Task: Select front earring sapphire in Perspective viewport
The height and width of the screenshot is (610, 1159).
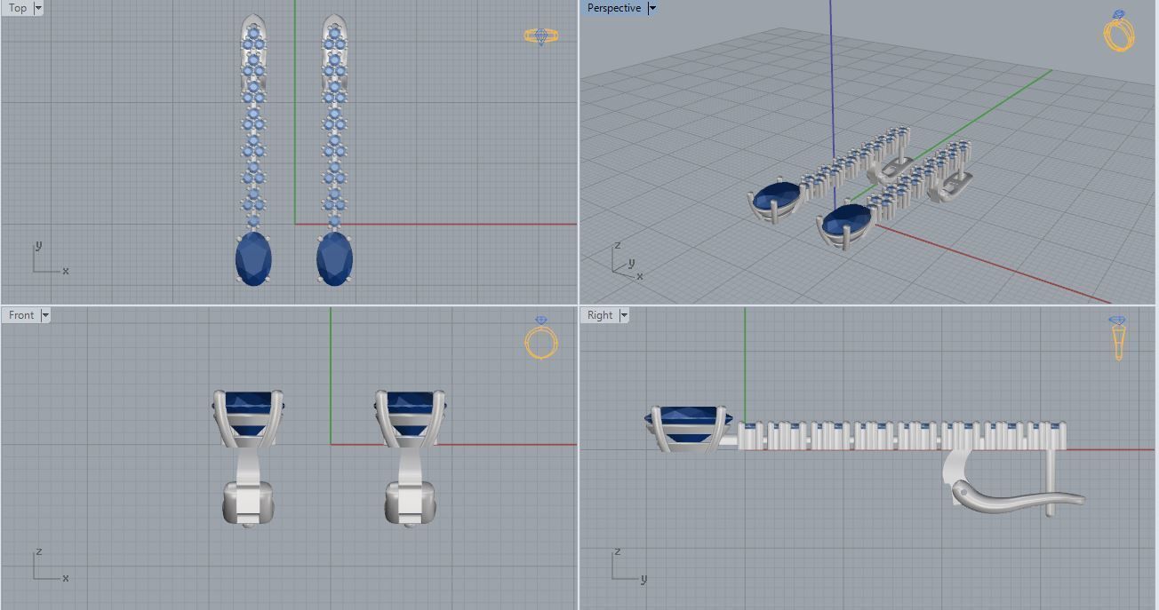Action: tap(847, 221)
